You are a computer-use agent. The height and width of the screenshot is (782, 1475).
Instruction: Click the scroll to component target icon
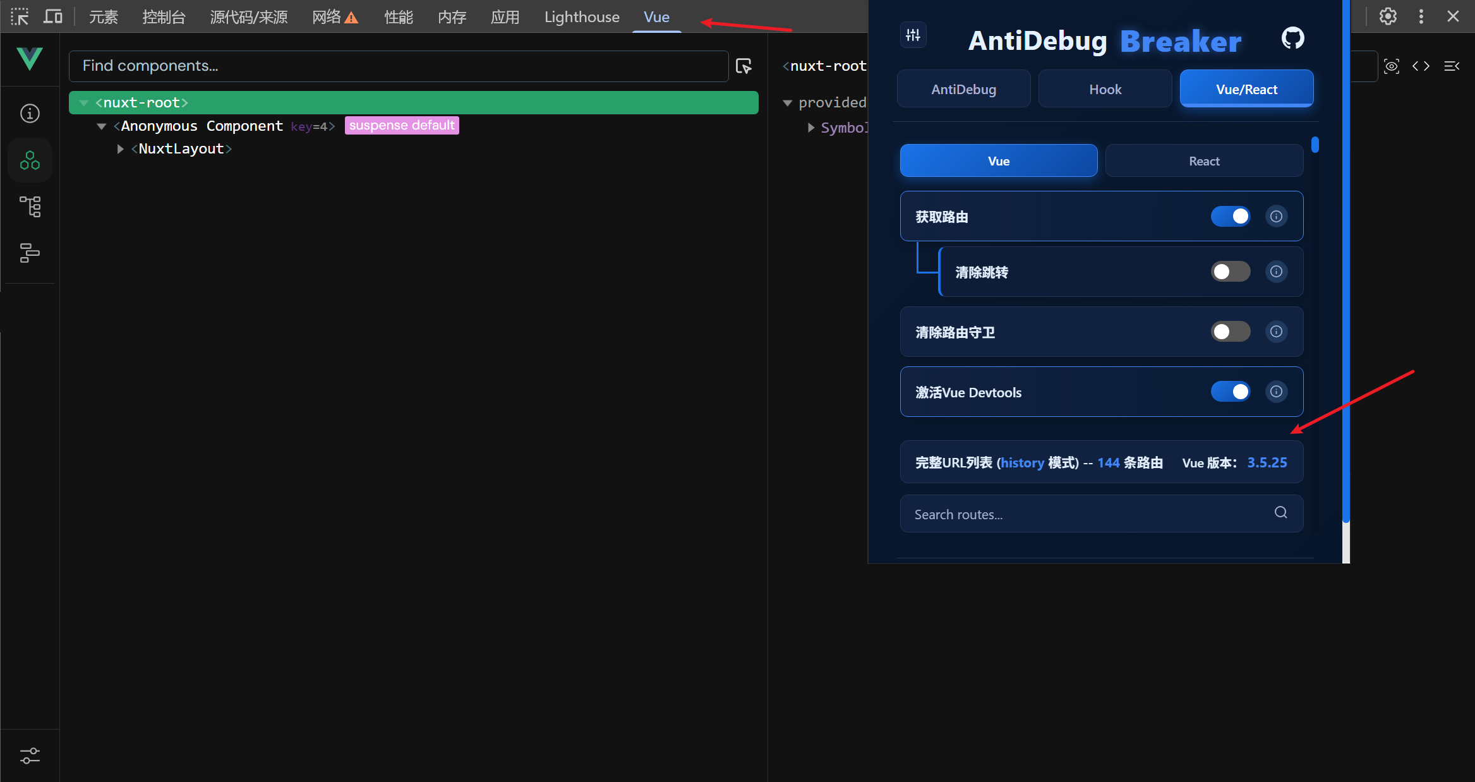click(x=1392, y=66)
